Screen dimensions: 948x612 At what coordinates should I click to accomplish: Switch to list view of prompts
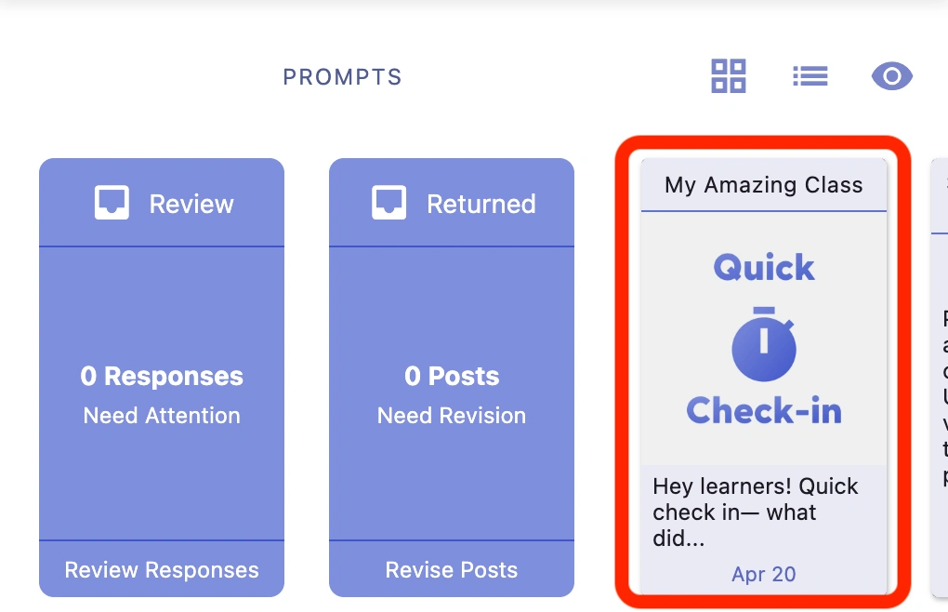[810, 75]
